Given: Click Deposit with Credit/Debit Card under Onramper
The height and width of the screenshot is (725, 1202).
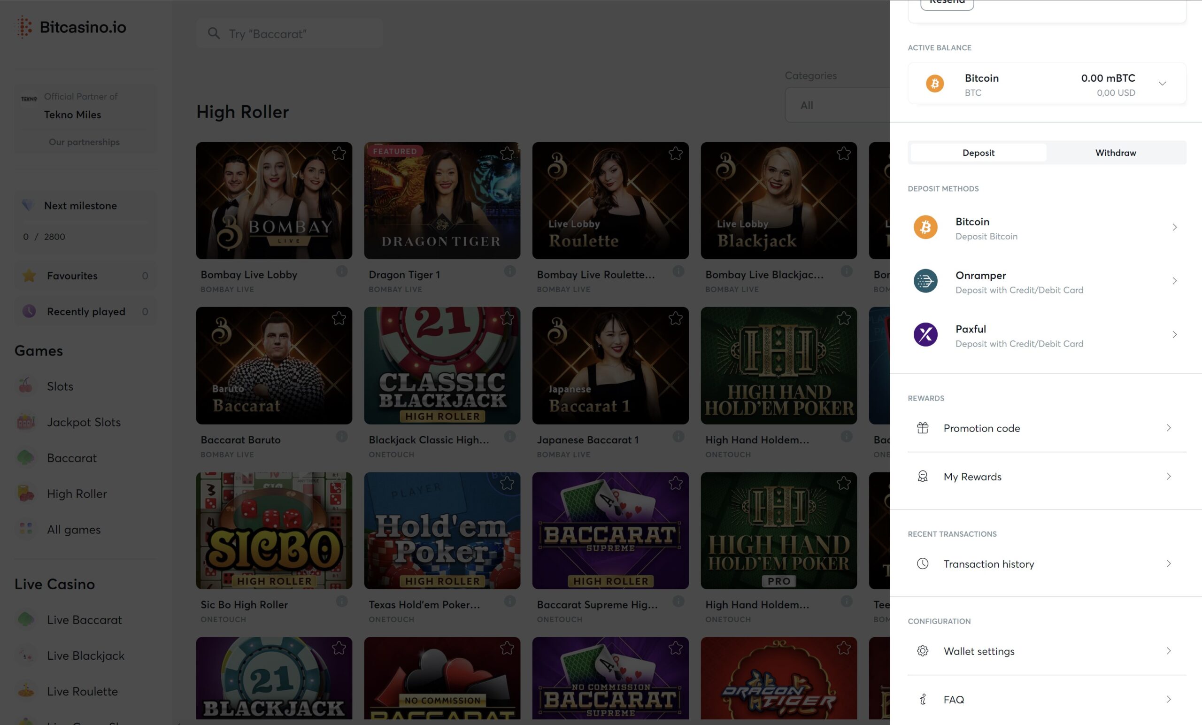Looking at the screenshot, I should click(x=1019, y=290).
